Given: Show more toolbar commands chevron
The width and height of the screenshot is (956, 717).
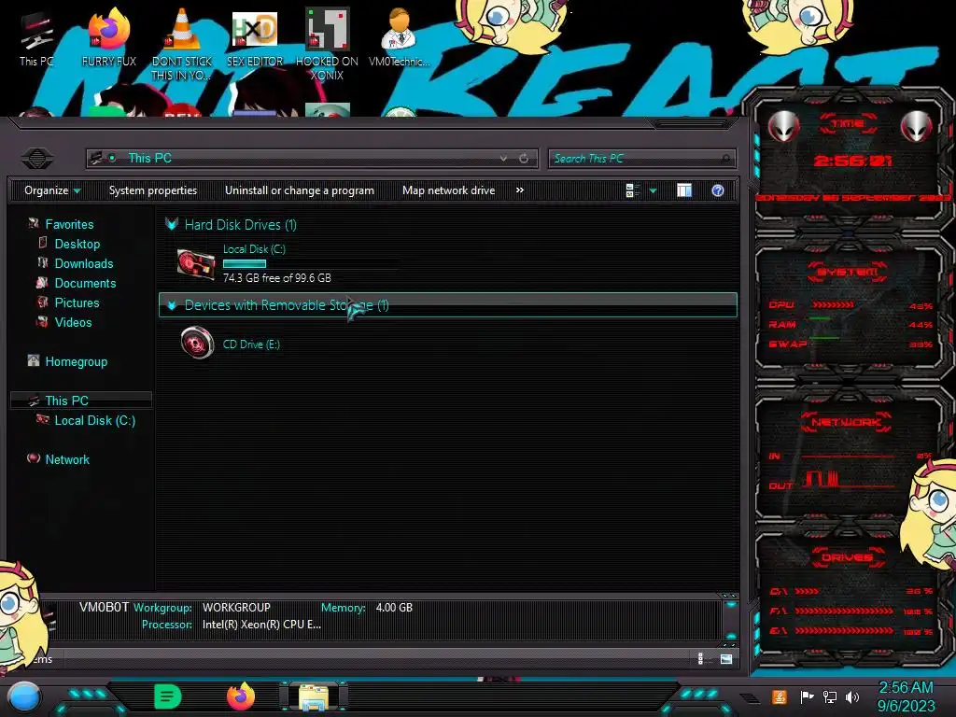Looking at the screenshot, I should (x=520, y=190).
